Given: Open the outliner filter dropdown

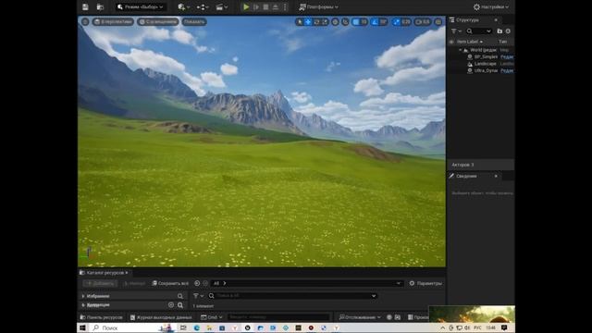Looking at the screenshot, I should [x=456, y=31].
